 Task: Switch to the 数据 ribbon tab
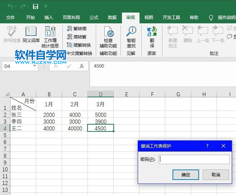pyautogui.click(x=112, y=18)
